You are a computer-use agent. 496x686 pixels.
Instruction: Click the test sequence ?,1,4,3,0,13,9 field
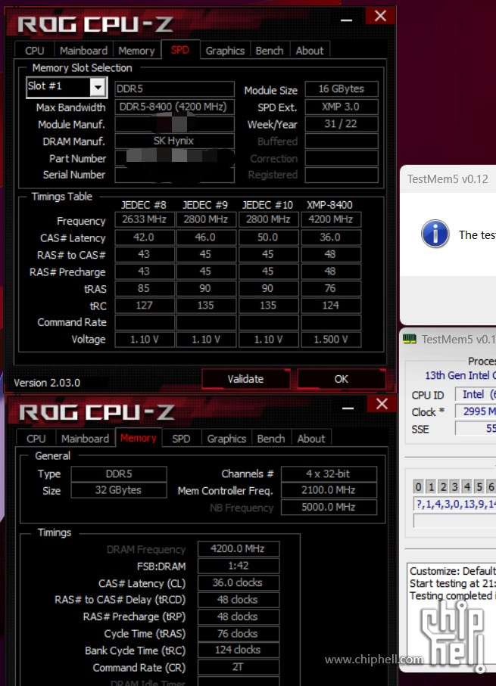point(455,504)
